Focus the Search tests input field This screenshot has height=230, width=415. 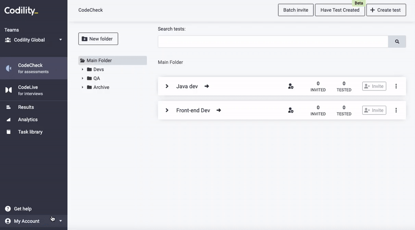(273, 42)
